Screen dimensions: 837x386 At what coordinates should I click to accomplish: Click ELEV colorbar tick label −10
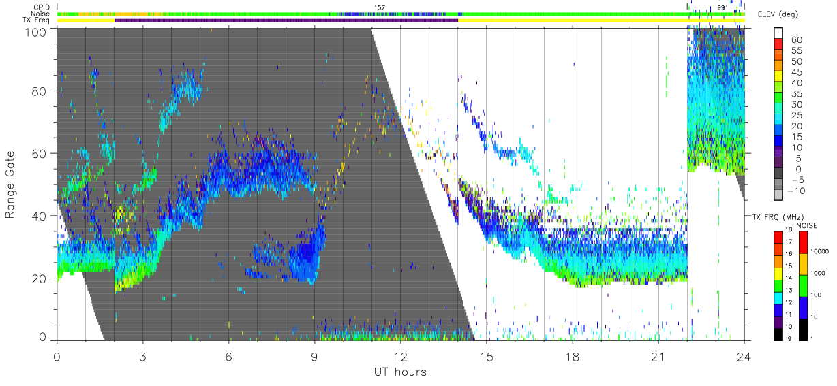[795, 190]
